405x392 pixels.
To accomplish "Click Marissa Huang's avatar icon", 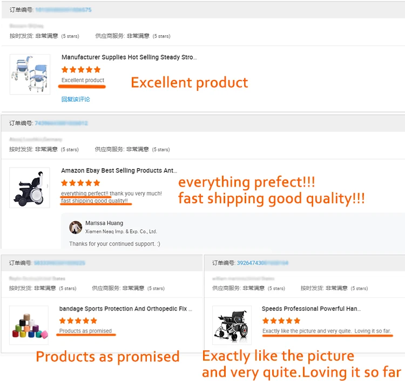I will click(76, 227).
